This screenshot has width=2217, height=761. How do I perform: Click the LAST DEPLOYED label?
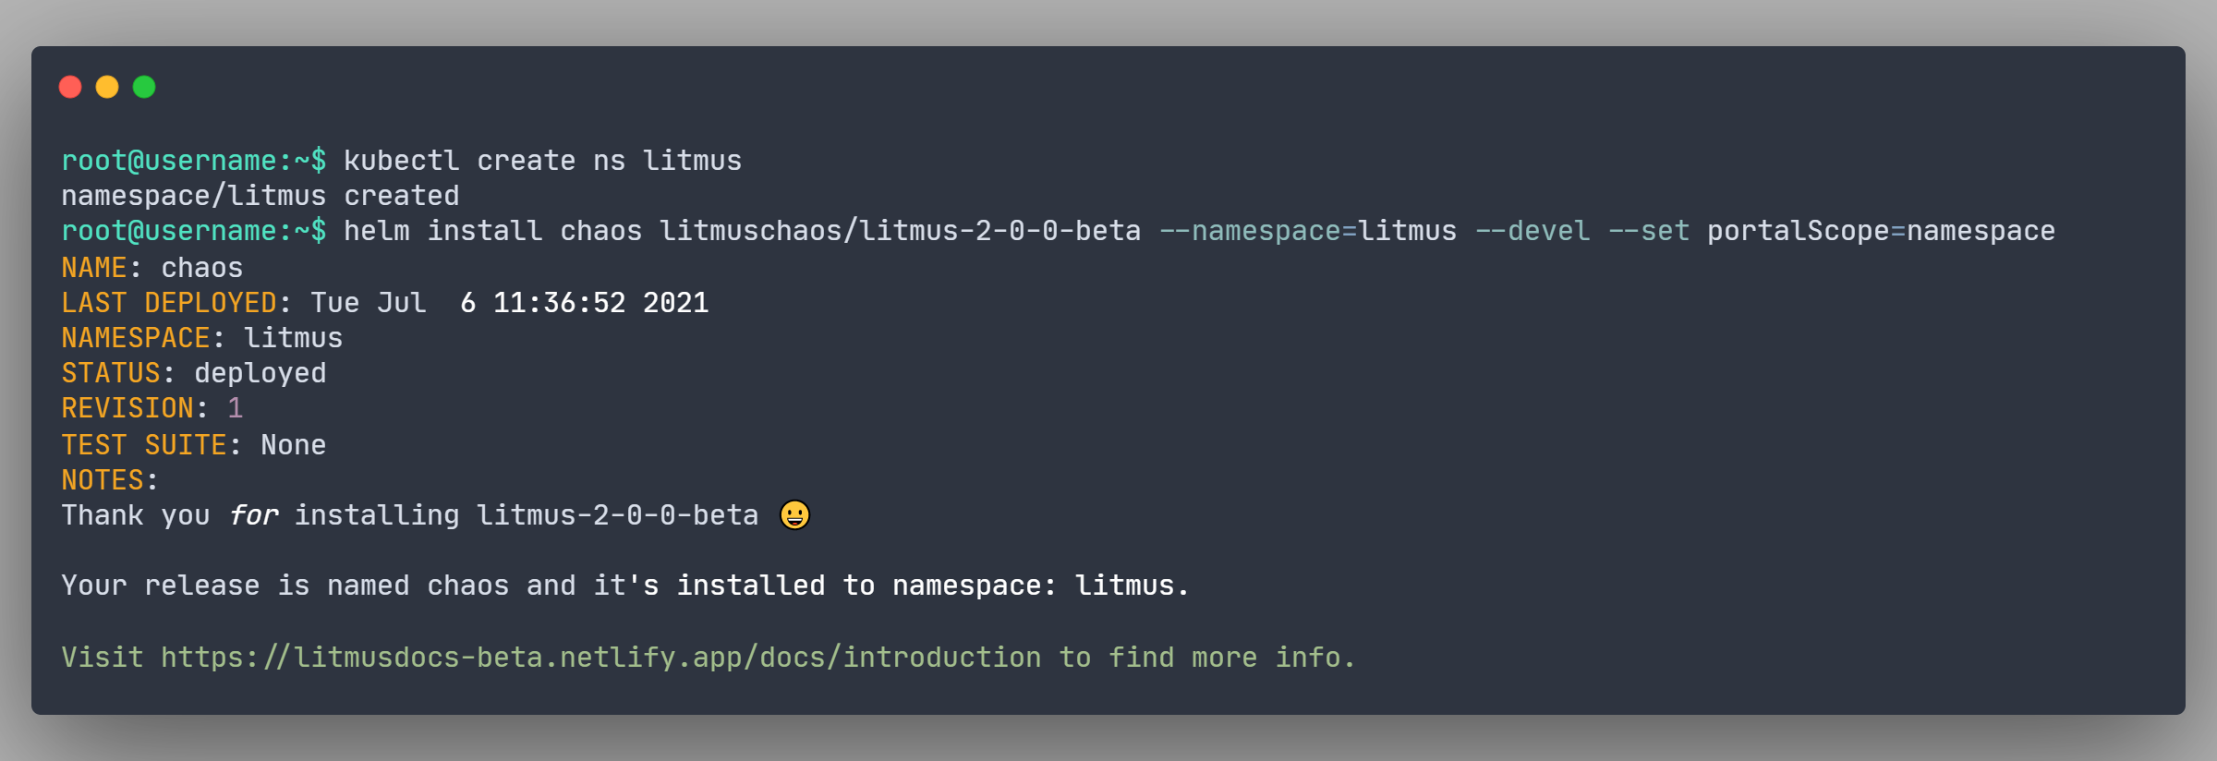169,303
